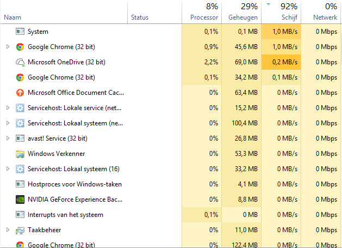This screenshot has height=248, width=342.
Task: Click the Taakbeheer icon
Action: pyautogui.click(x=20, y=230)
